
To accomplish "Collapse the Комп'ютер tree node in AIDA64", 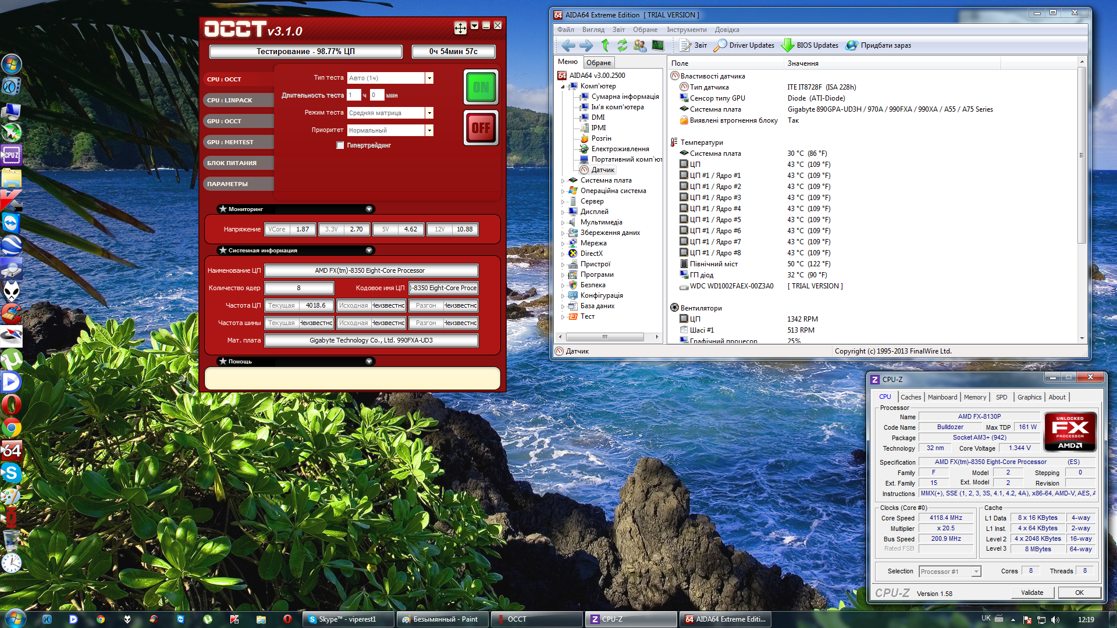I will (563, 87).
